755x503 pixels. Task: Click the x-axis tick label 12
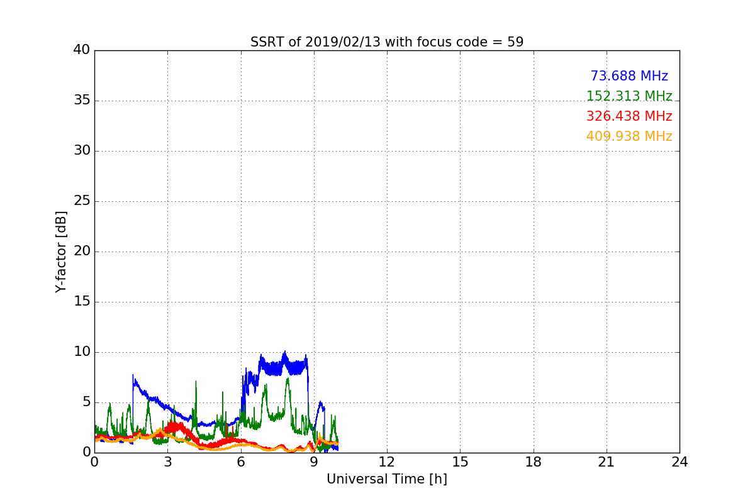pos(387,462)
